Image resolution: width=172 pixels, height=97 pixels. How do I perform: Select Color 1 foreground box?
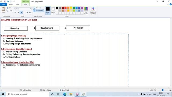48,11
